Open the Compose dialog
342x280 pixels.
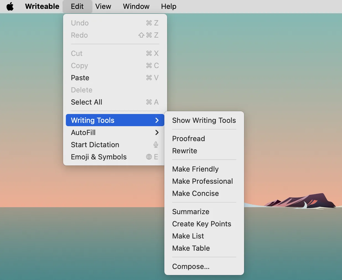191,266
